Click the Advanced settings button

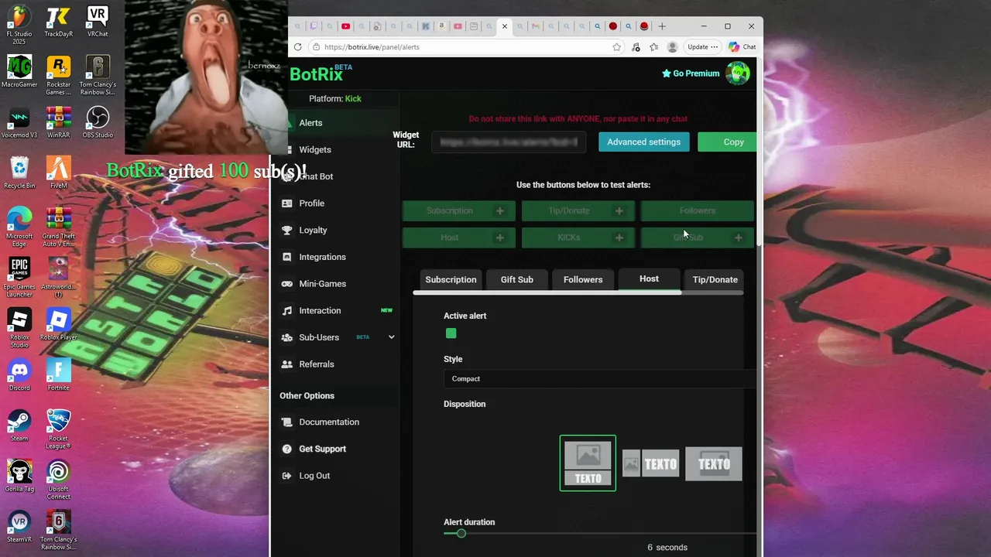click(643, 142)
